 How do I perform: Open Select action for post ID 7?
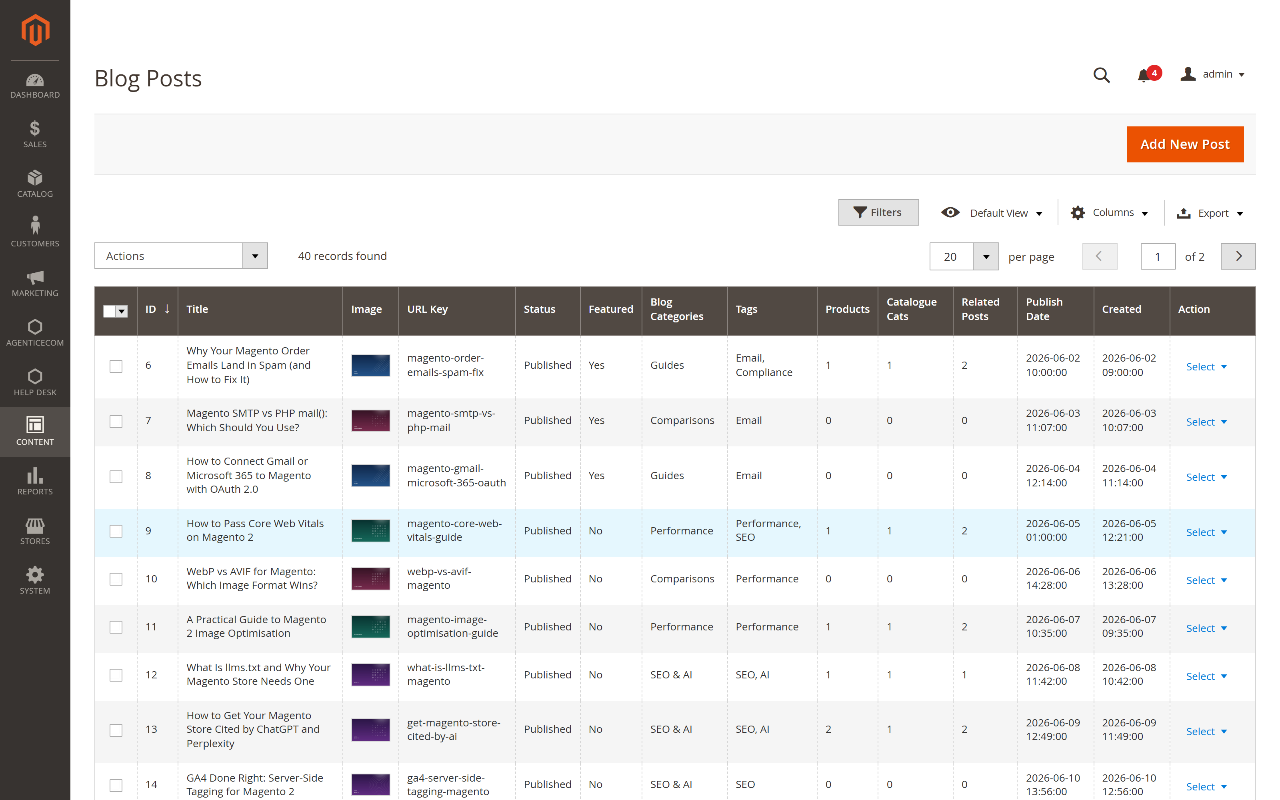1206,422
